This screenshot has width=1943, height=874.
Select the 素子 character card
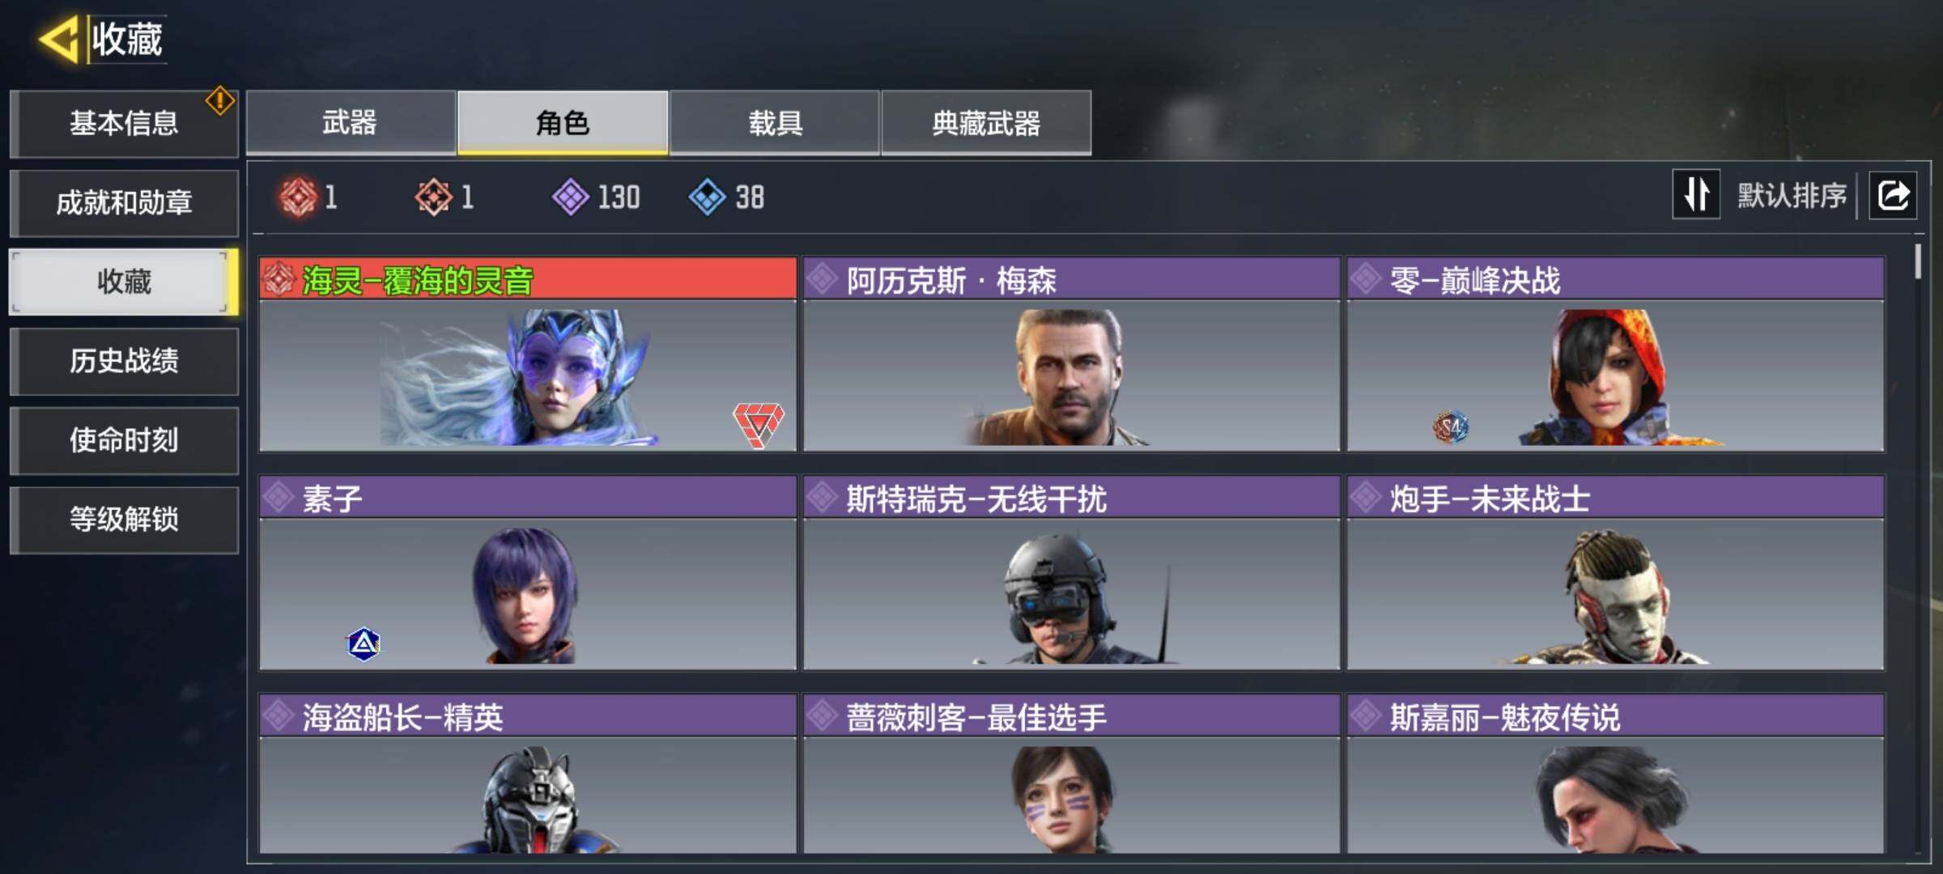point(528,573)
